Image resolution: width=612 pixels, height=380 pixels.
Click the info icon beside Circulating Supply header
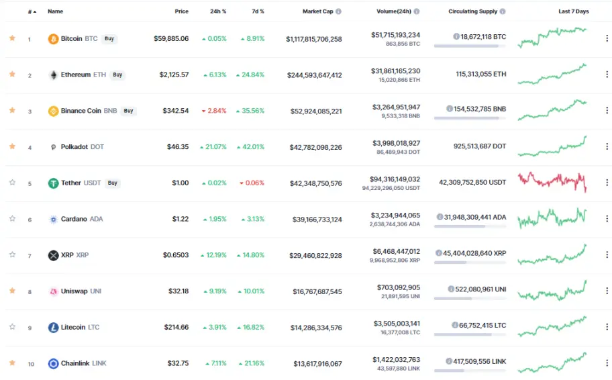[x=503, y=11]
